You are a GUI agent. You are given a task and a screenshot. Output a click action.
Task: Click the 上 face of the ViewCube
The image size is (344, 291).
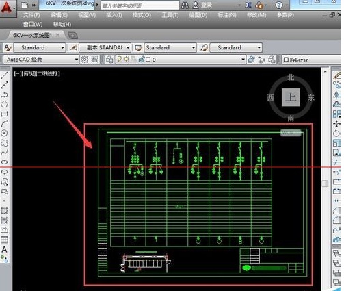click(x=291, y=97)
